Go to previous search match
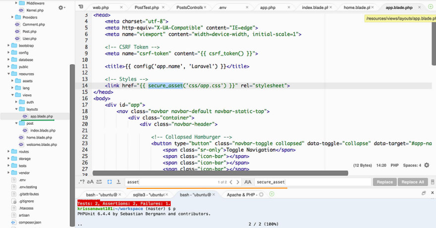Viewport: 436px width, 228px height. [x=231, y=182]
